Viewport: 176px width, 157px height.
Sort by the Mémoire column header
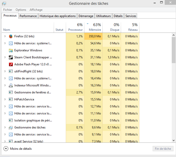tap(93, 28)
